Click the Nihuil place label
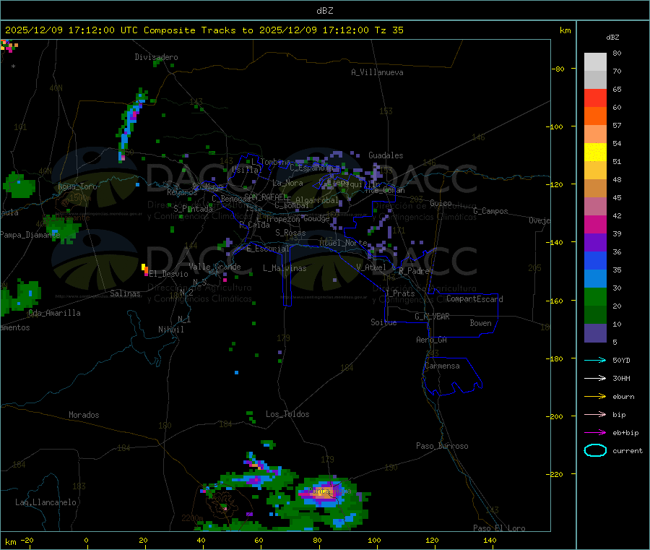 (x=170, y=330)
